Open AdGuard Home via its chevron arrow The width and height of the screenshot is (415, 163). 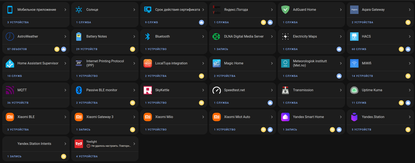coord(341,10)
